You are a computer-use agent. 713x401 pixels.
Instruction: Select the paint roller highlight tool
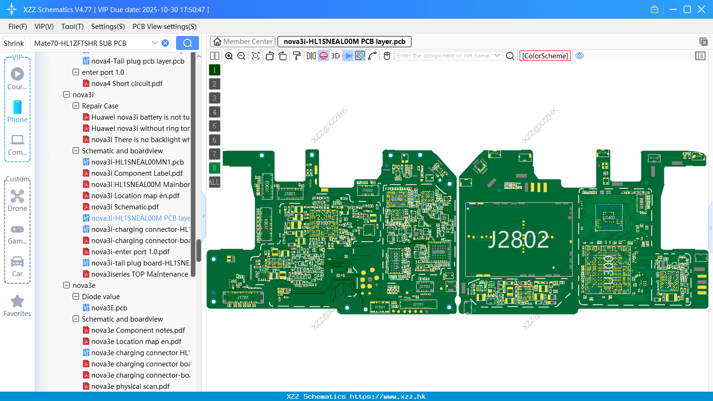tap(297, 56)
